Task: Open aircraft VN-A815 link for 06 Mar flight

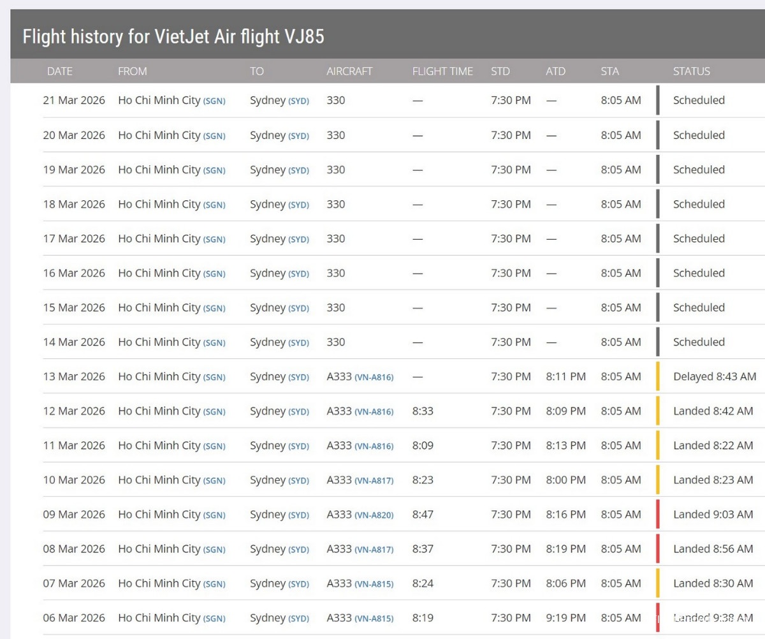Action: (374, 619)
